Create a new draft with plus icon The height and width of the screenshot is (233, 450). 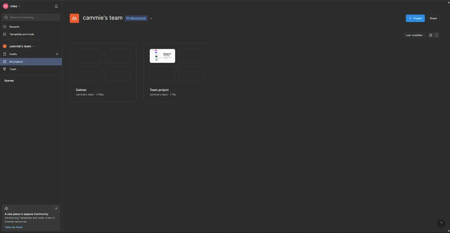(x=57, y=54)
